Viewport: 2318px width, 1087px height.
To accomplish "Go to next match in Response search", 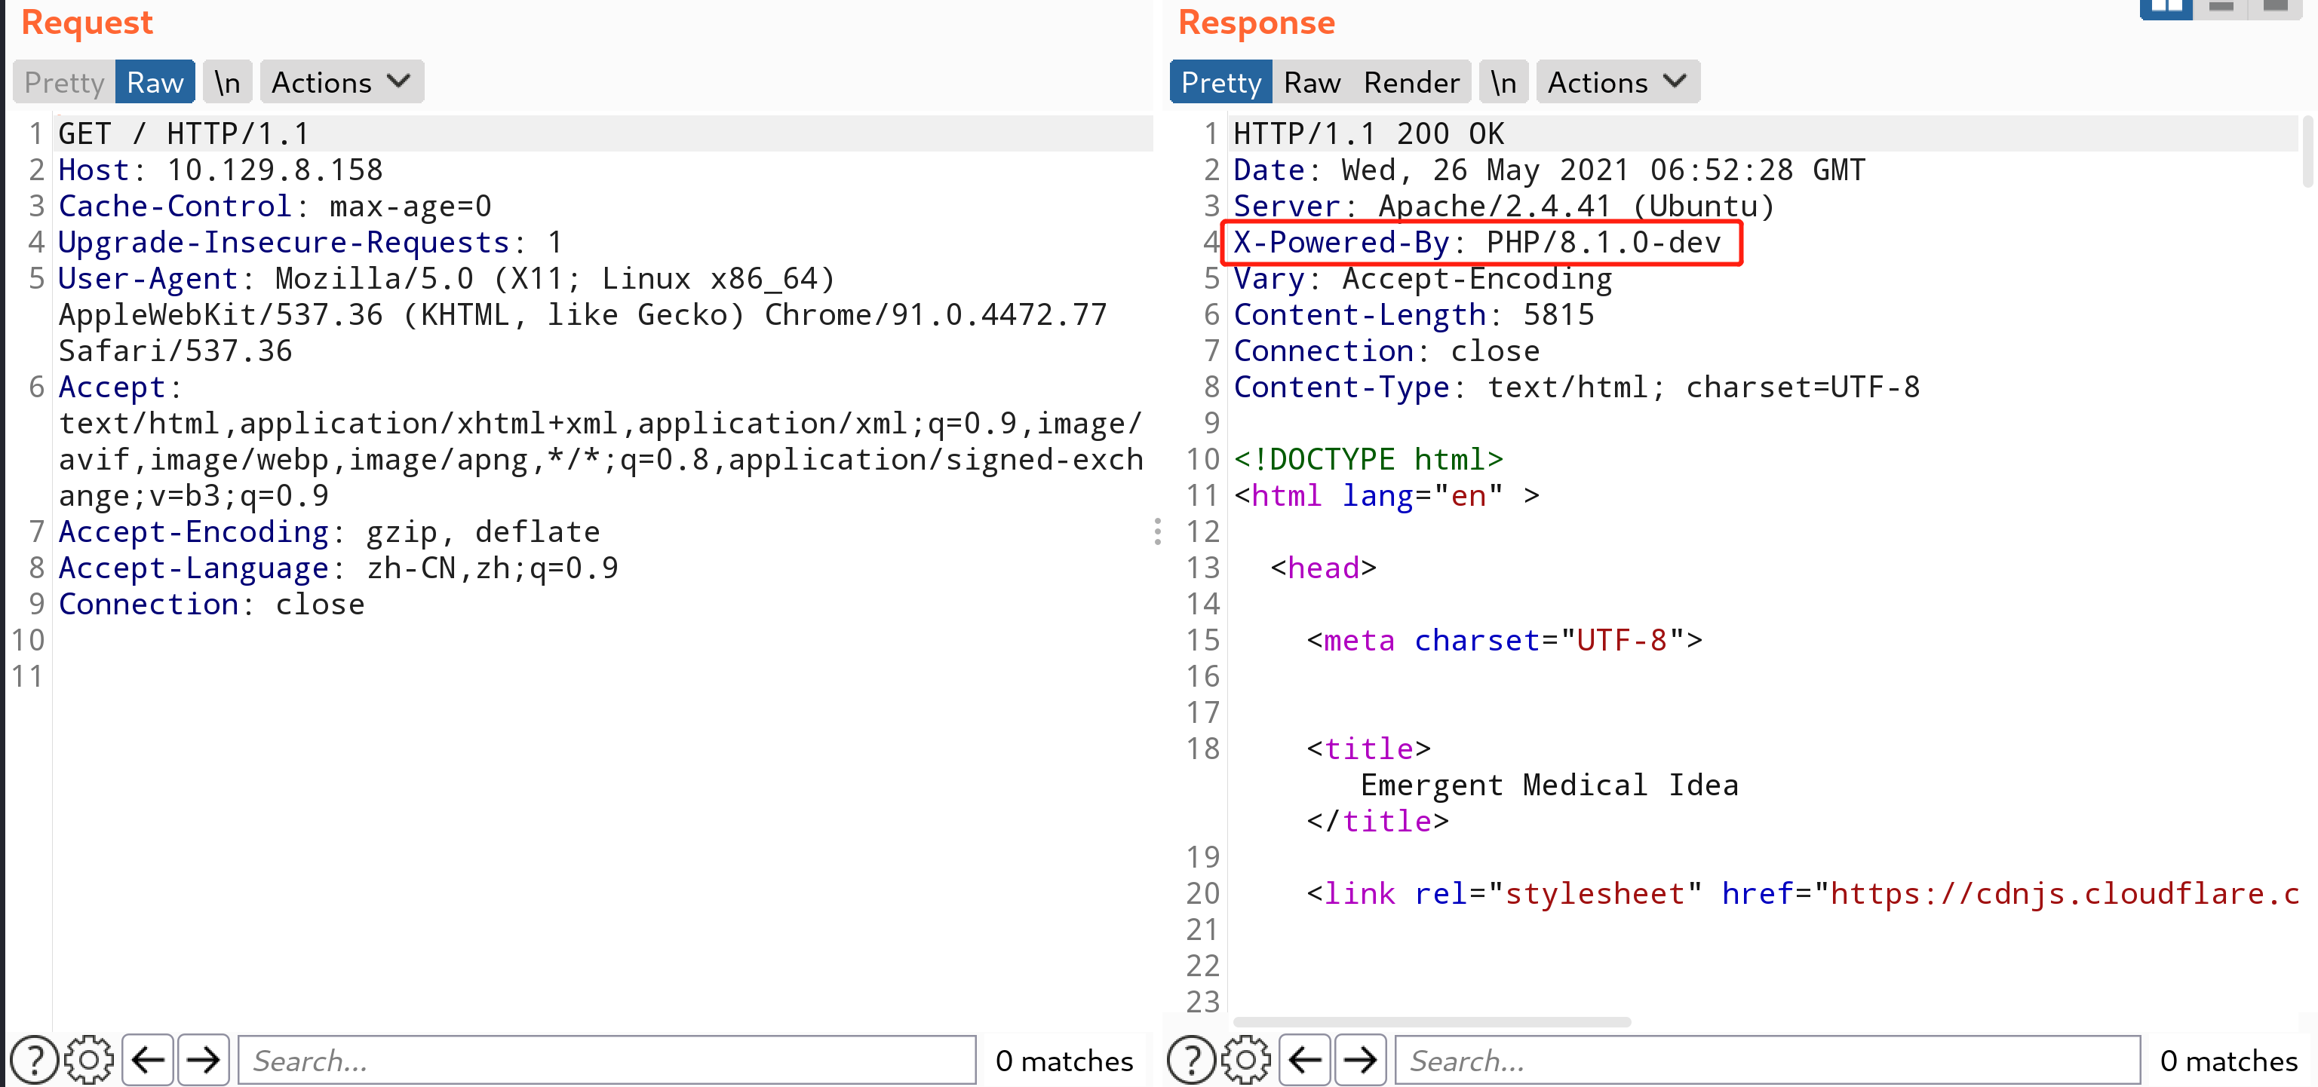I will coord(1360,1060).
